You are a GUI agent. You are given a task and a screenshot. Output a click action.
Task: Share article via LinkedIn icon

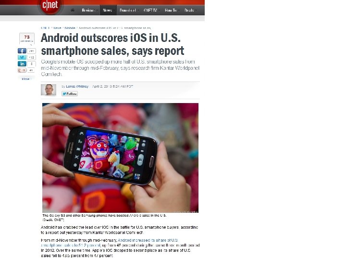(22, 64)
